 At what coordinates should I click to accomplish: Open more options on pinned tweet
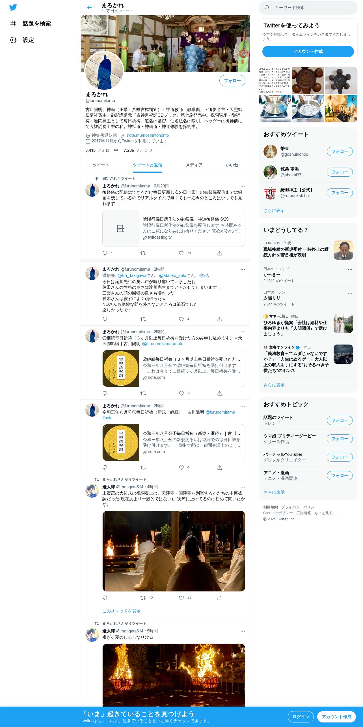(243, 186)
